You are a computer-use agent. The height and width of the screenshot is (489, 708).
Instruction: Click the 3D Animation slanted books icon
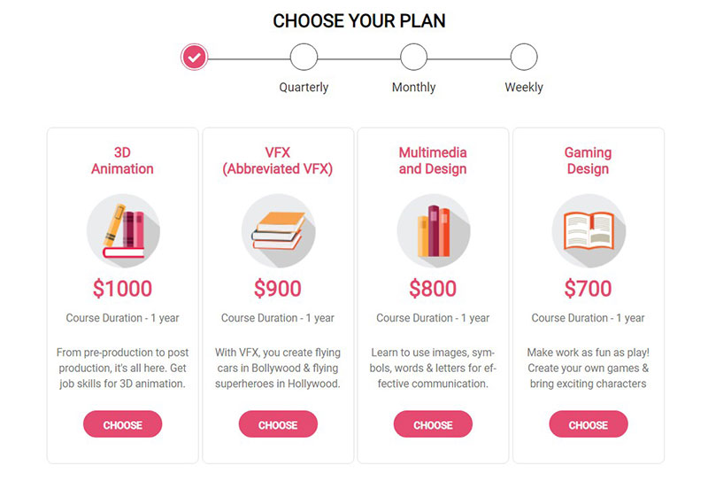coord(123,231)
